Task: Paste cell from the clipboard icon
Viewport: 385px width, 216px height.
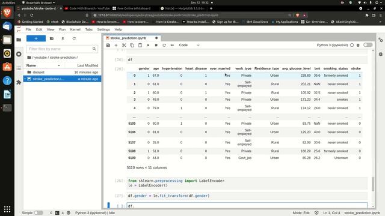Action: pyautogui.click(x=140, y=45)
